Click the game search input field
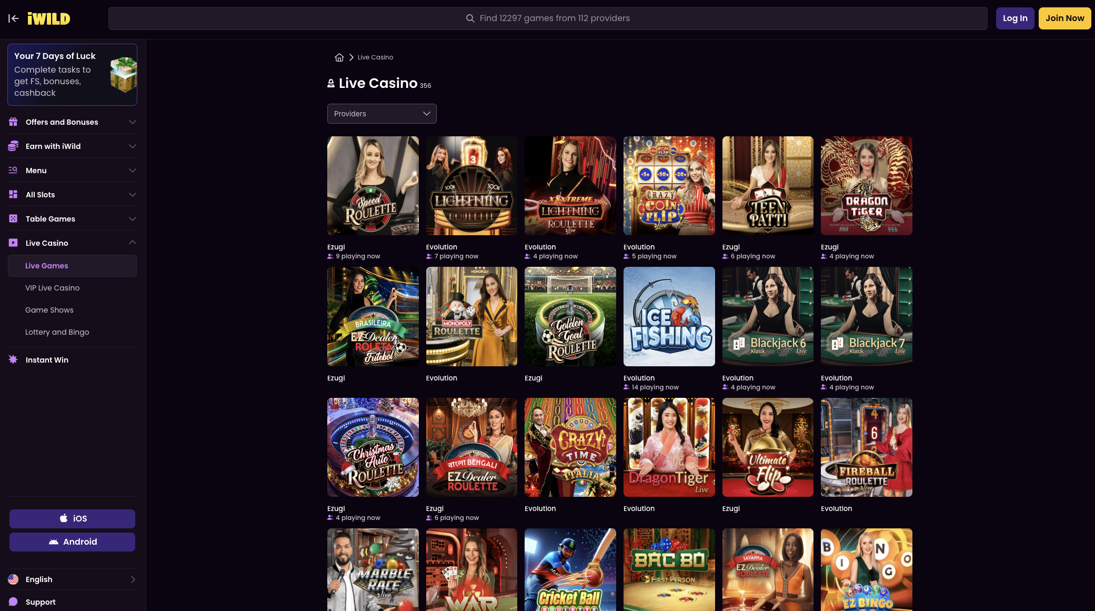 click(x=548, y=18)
